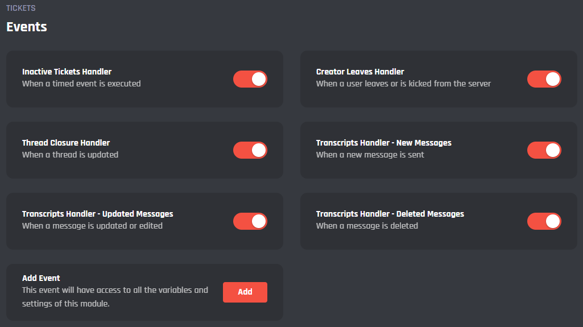The image size is (583, 327).
Task: Disable the Transcripts Handler - Updated Messages toggle
Action: pyautogui.click(x=250, y=221)
